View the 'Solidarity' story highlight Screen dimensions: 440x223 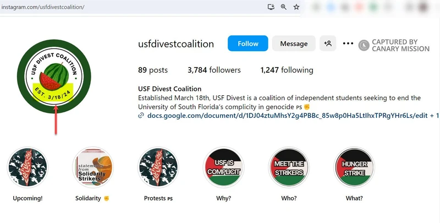tap(92, 167)
